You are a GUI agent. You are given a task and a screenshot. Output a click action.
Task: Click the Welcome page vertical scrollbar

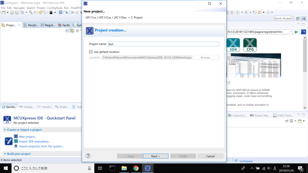coord(305,73)
